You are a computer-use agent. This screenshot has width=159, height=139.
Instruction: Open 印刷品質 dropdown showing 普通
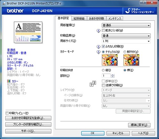(x=126, y=36)
